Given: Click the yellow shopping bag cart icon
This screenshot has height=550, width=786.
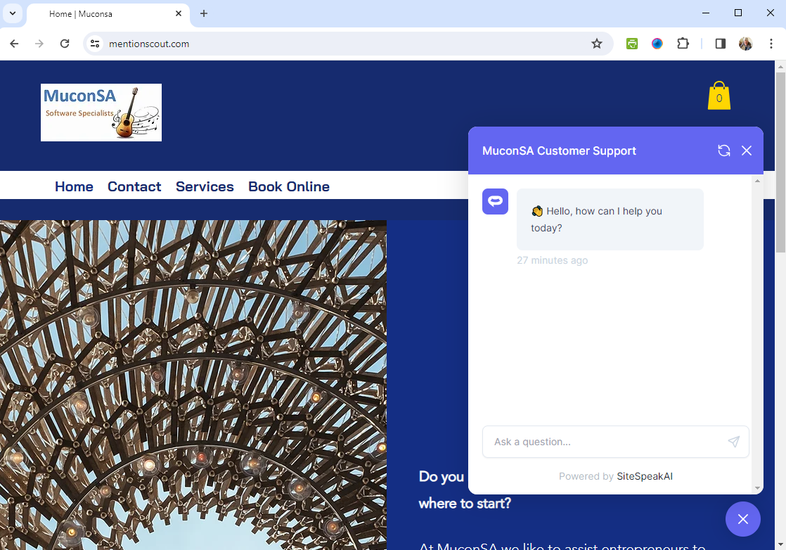Looking at the screenshot, I should 719,96.
